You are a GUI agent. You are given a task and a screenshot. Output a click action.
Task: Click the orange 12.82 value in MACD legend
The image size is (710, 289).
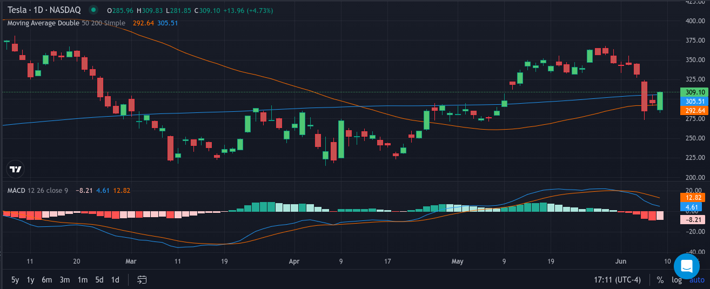pos(122,190)
